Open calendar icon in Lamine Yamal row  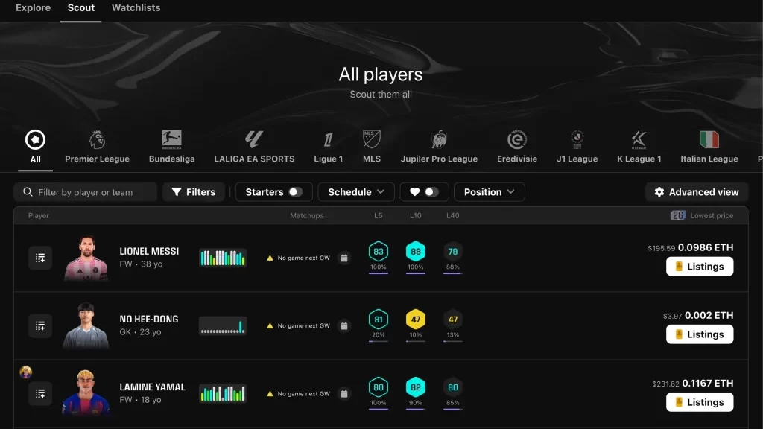(x=344, y=393)
